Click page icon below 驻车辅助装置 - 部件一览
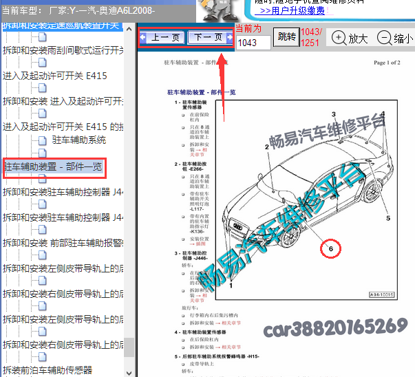 (43, 179)
